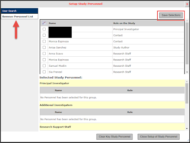Click personnel list scrollbar down arrow
The image size is (190, 143).
[x=187, y=72]
